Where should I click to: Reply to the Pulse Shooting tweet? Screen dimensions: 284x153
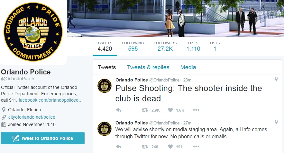pos(119,110)
